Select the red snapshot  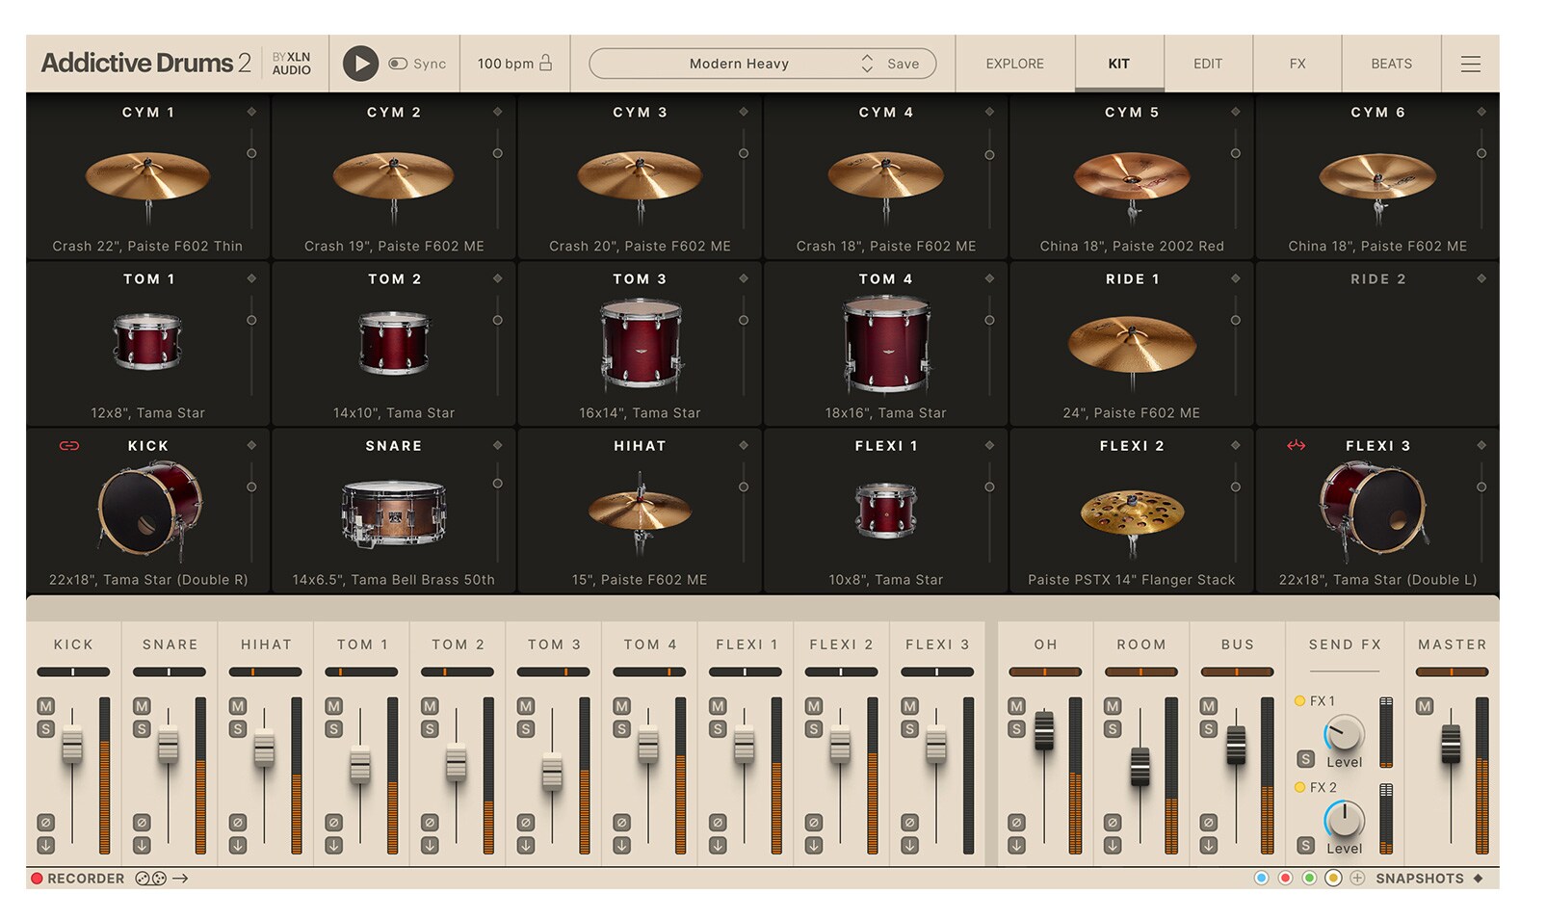tap(1285, 879)
